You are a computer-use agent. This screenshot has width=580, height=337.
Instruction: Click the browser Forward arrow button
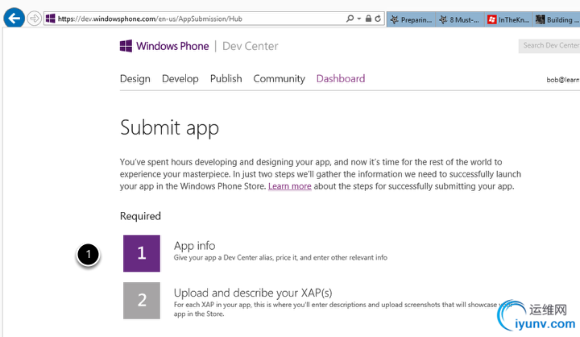pos(34,19)
